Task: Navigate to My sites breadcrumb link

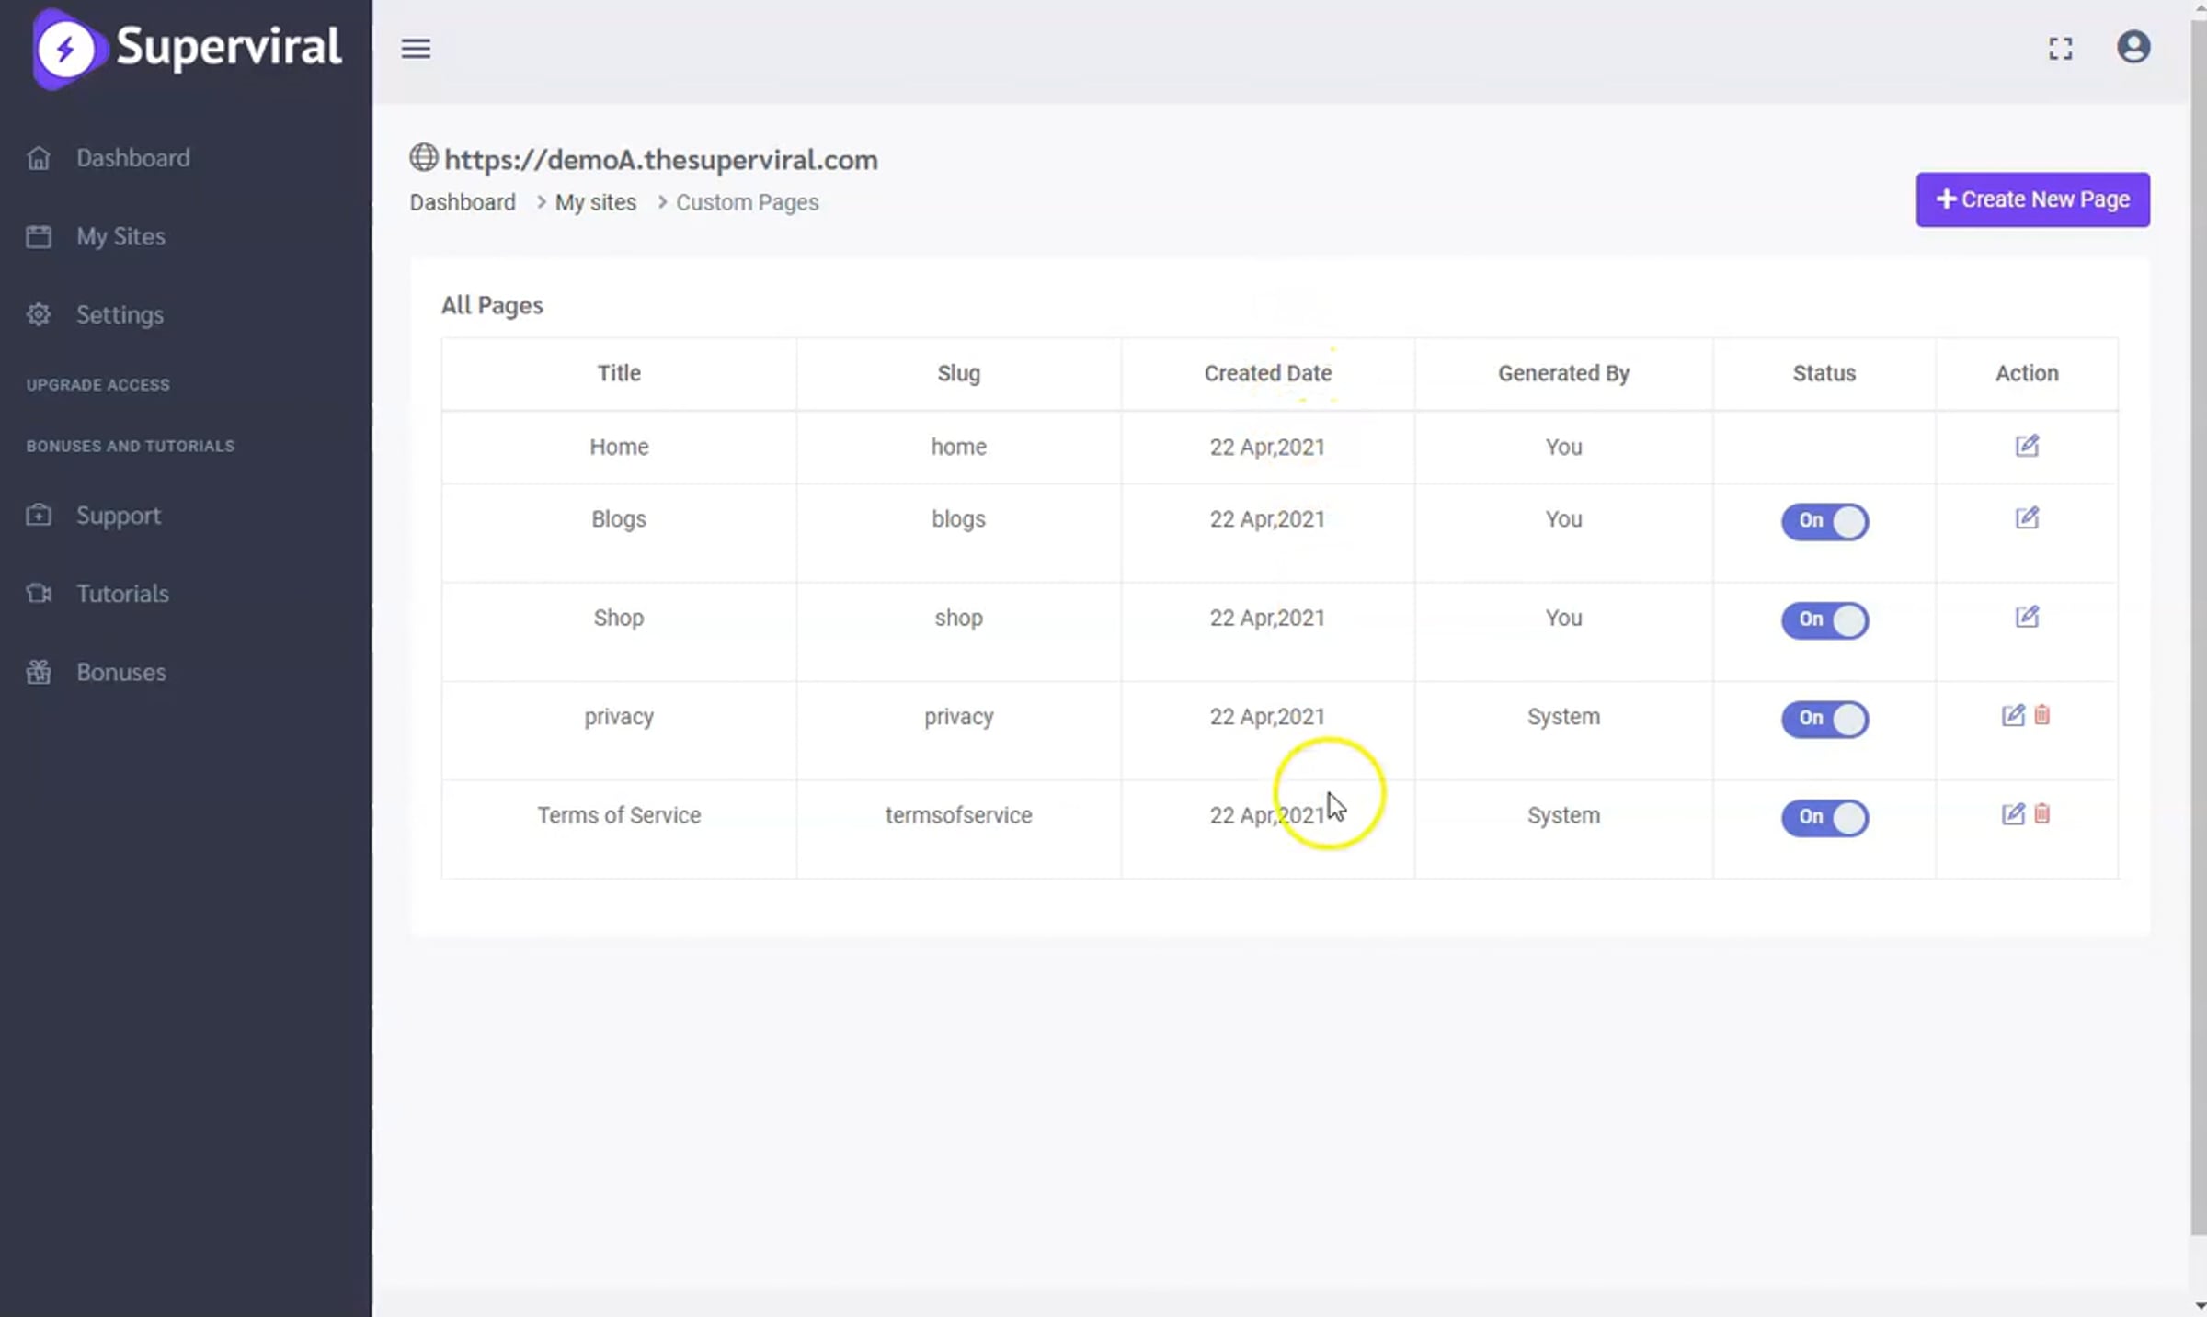Action: (595, 202)
